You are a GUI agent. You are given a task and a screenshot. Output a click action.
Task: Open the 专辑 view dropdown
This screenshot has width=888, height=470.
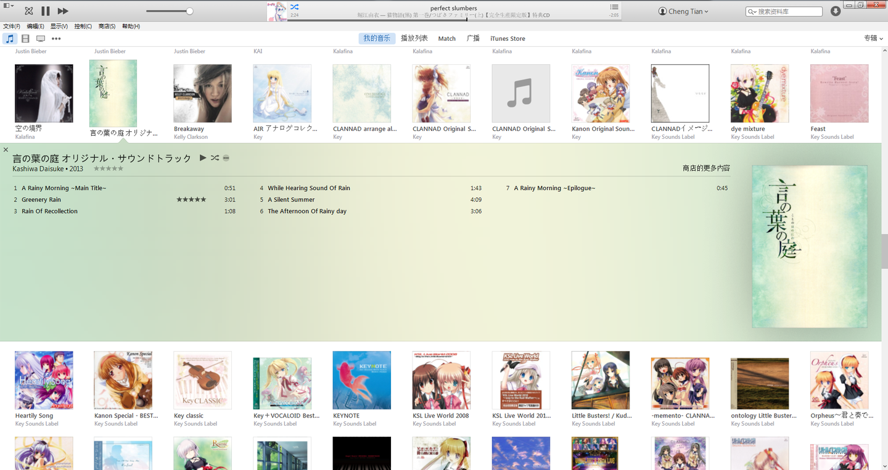[x=873, y=38]
